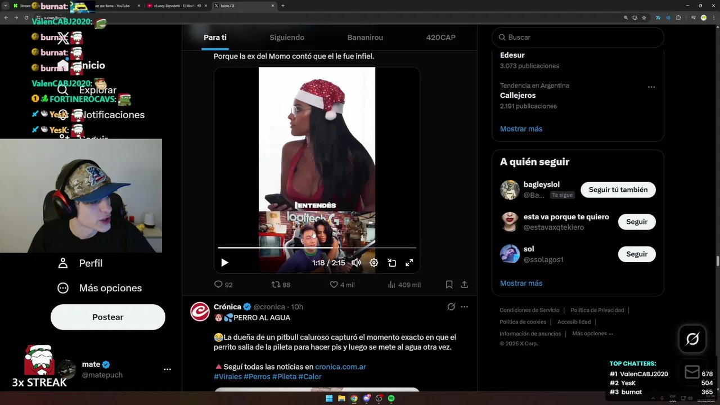Open the #Perros hashtag

click(x=256, y=376)
